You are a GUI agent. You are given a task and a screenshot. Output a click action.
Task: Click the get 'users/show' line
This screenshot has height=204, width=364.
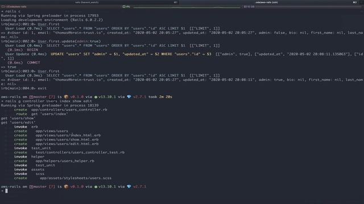pyautogui.click(x=18, y=118)
